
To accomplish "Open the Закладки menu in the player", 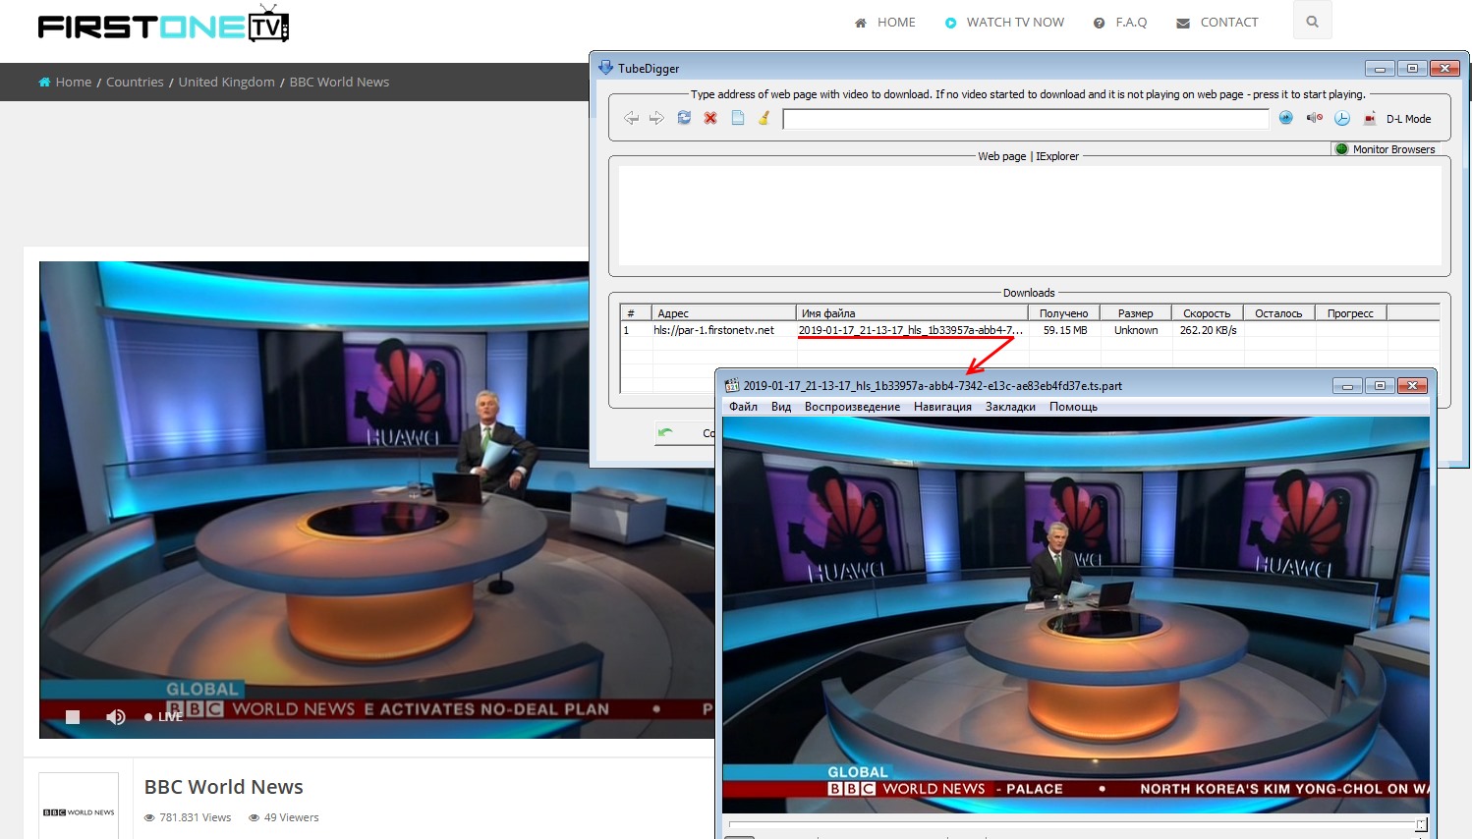I will coord(1010,407).
